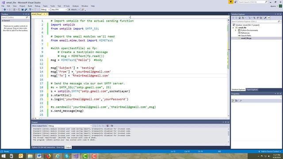
Task: Click Add to Source Control in status bar
Action: (x=270, y=151)
